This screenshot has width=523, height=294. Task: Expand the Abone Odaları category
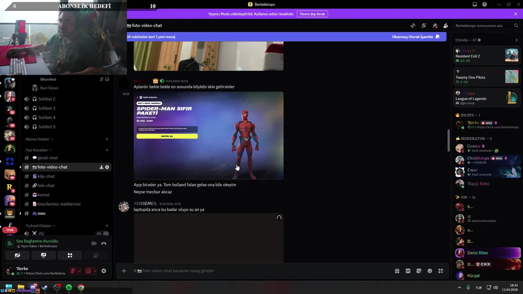38,139
